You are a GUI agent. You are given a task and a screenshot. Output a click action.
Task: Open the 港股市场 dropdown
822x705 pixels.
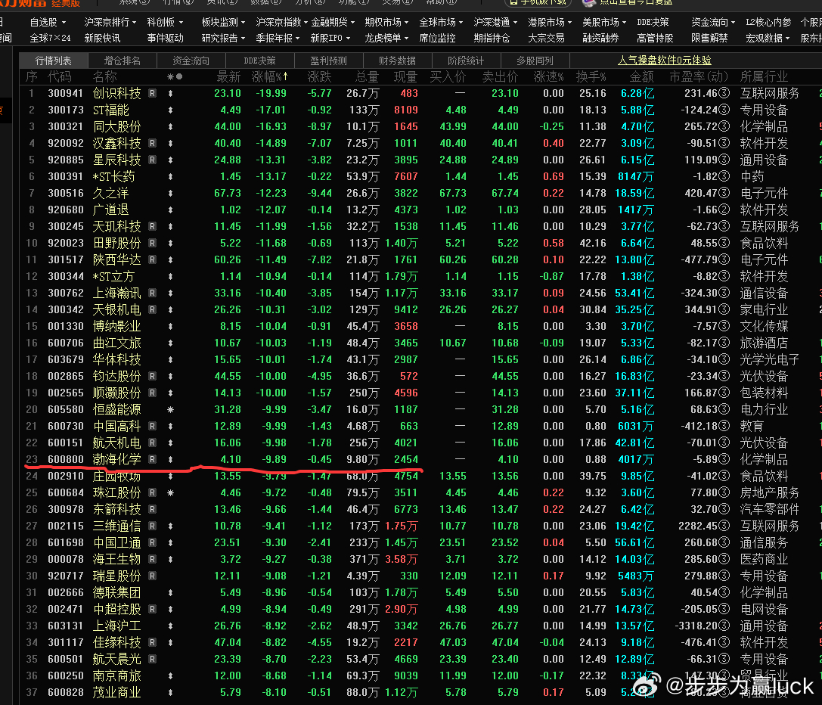click(550, 22)
